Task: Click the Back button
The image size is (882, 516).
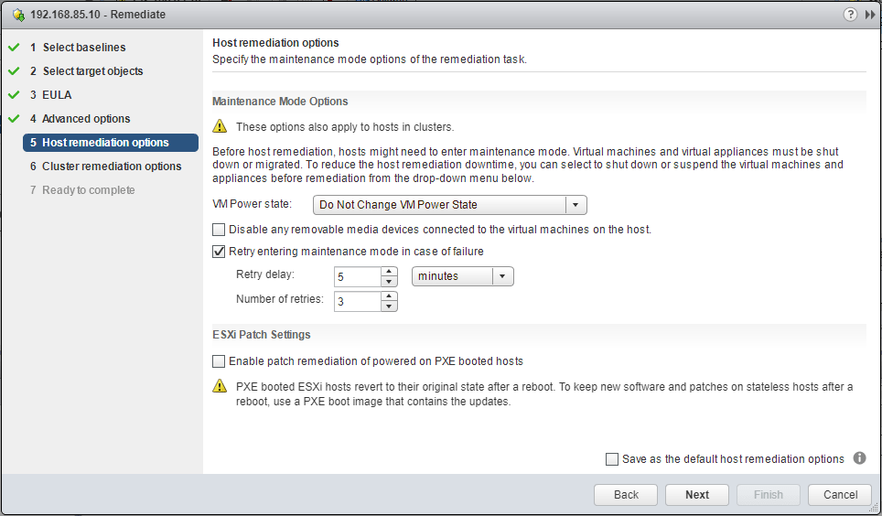Action: click(626, 495)
